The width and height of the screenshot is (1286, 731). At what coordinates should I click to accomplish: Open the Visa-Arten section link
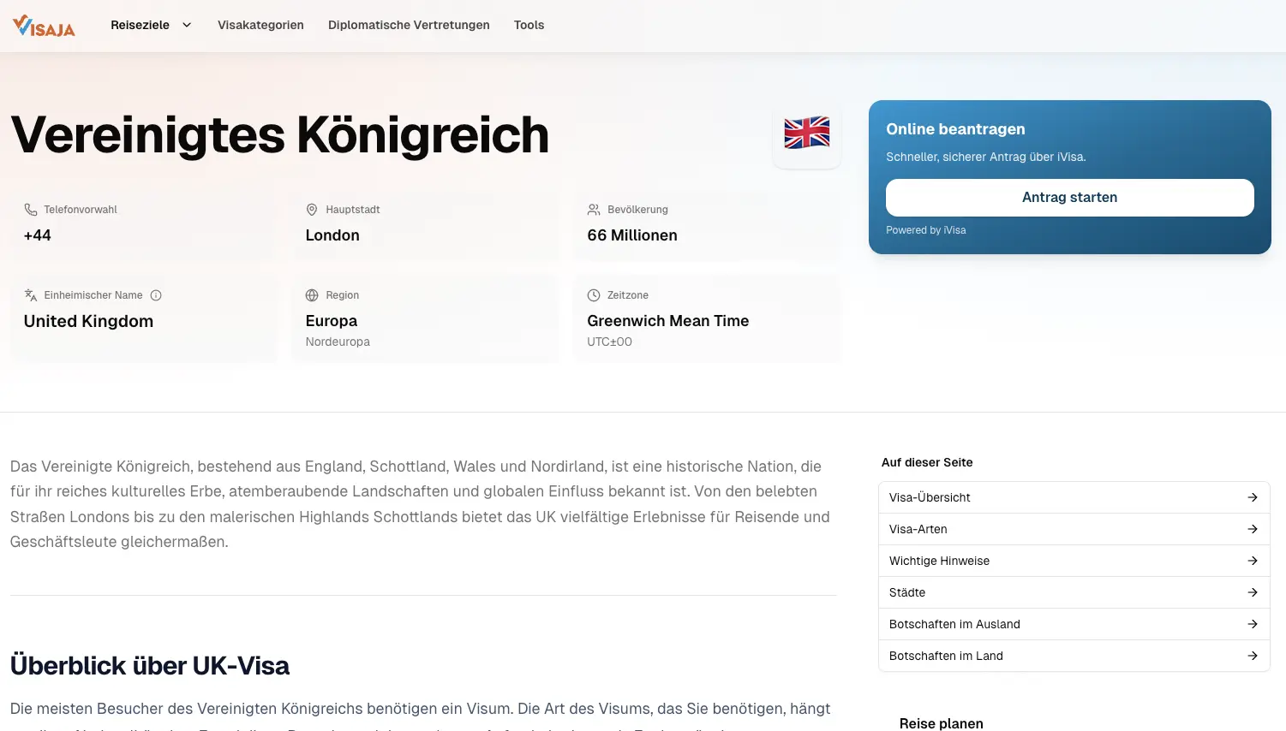coord(918,529)
